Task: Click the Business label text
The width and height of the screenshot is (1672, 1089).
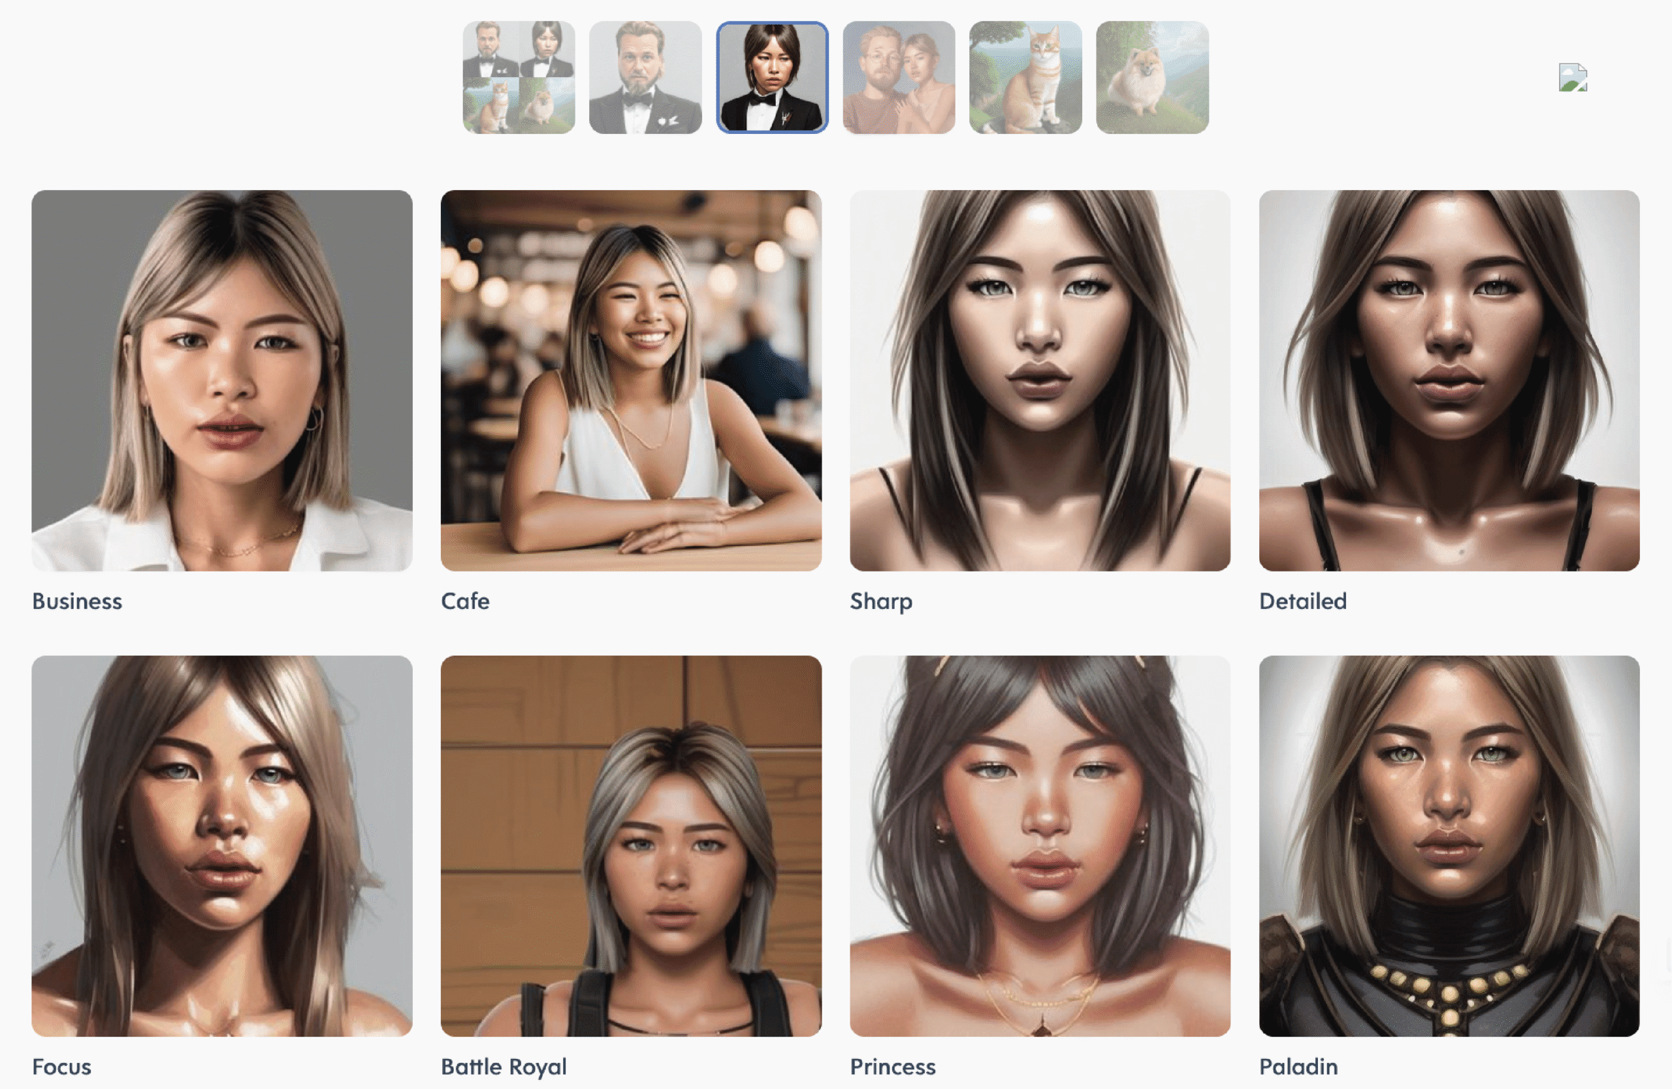Action: pos(77,602)
